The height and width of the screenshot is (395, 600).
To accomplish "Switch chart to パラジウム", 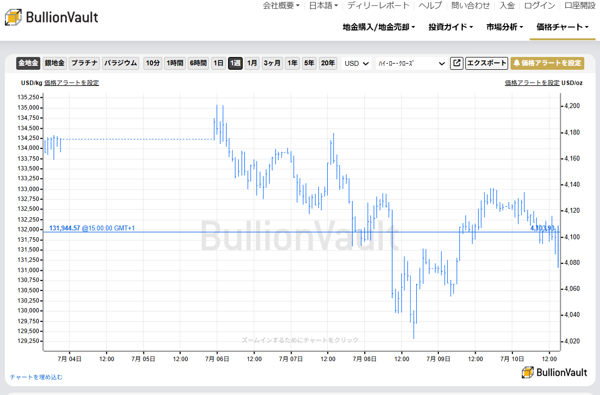I will click(x=121, y=63).
